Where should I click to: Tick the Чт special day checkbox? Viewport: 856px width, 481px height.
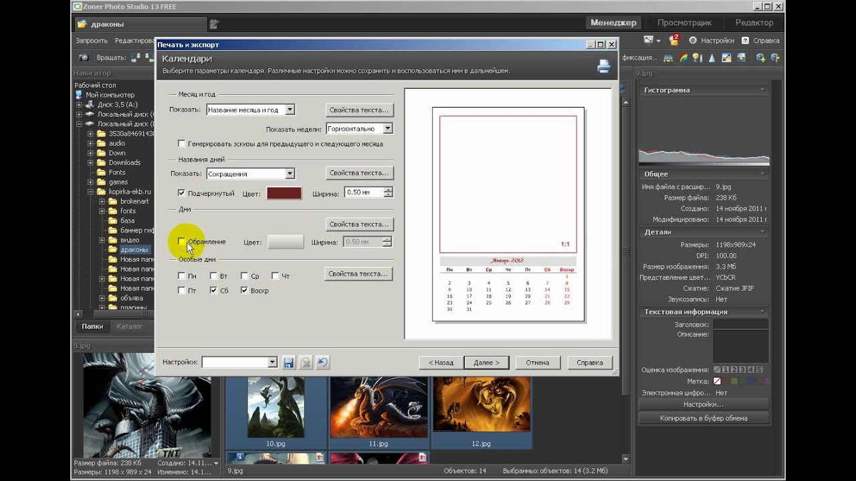tap(276, 276)
